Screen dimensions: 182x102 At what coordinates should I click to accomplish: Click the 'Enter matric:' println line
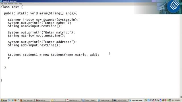tap(41, 33)
